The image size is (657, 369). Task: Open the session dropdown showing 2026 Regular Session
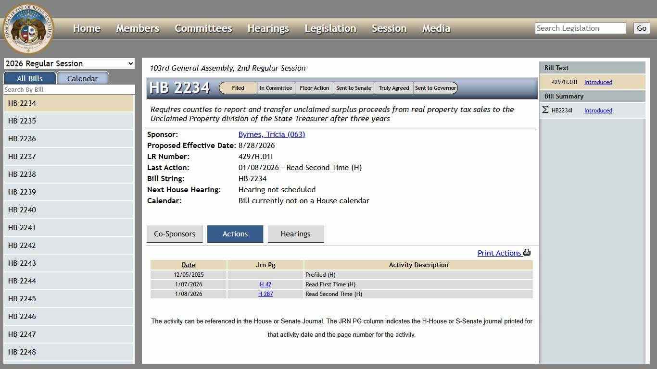click(x=69, y=63)
